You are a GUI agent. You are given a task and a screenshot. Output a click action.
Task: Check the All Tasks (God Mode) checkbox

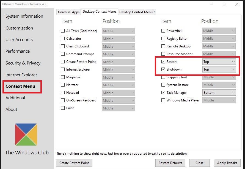pyautogui.click(x=63, y=31)
